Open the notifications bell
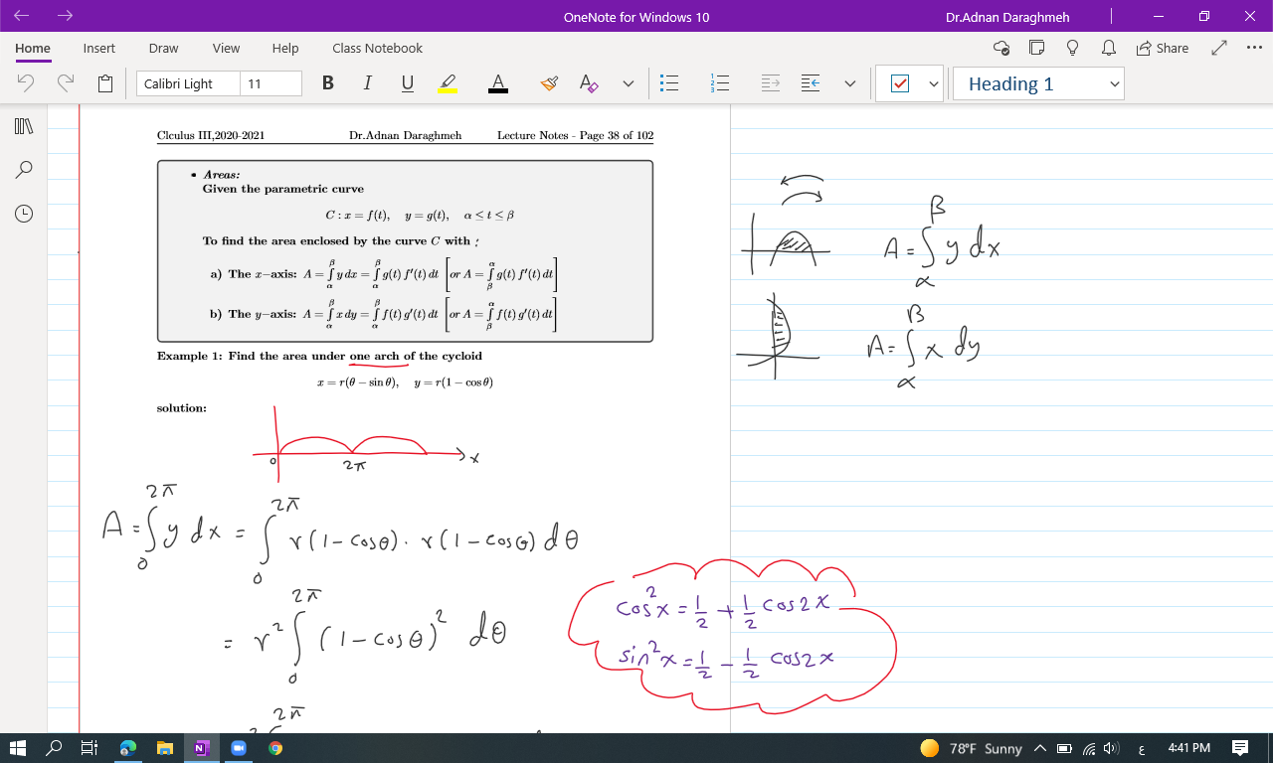This screenshot has width=1273, height=763. 1108,48
